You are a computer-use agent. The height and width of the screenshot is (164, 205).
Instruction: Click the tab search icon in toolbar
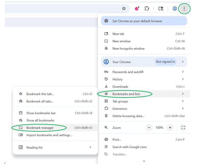[161, 9]
